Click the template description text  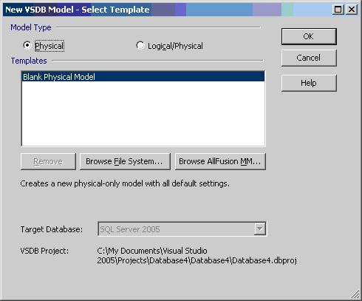tap(125, 183)
